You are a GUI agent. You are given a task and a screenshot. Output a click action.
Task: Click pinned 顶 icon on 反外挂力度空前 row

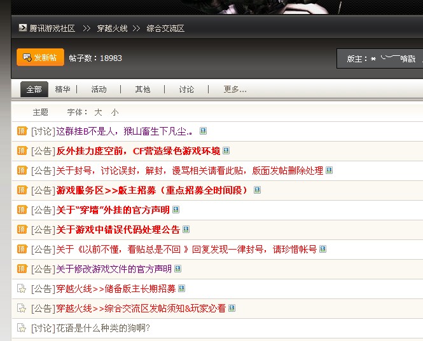coord(22,150)
